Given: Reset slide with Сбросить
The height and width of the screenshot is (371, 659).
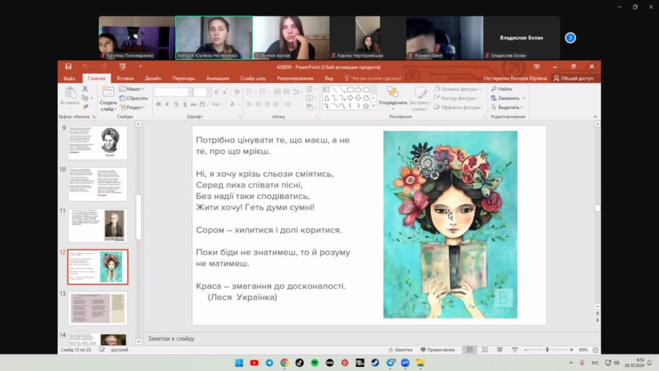Looking at the screenshot, I should 133,98.
